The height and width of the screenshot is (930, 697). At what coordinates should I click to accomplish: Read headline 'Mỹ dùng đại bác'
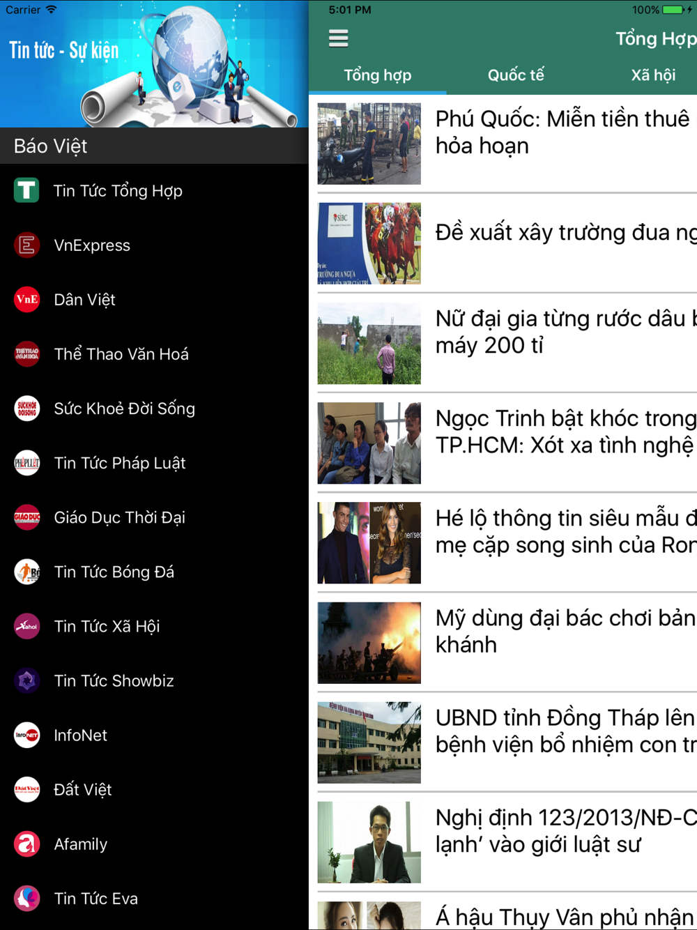pyautogui.click(x=566, y=631)
